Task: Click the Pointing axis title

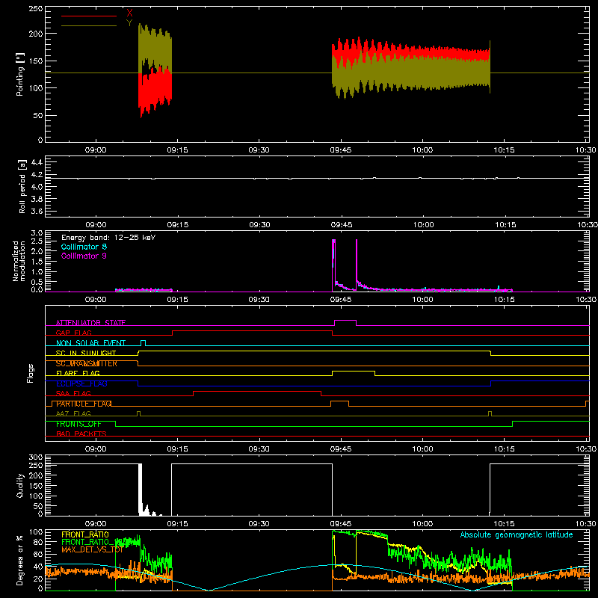Action: pos(20,74)
